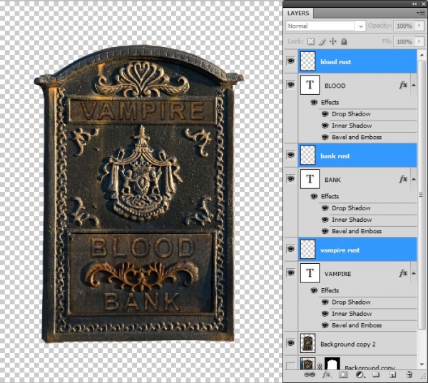The image size is (428, 383).
Task: Select the blood rust layer name
Action: pyautogui.click(x=336, y=62)
